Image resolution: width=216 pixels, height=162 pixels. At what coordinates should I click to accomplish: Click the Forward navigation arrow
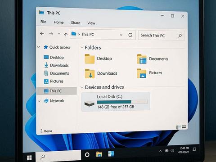coord(51,34)
